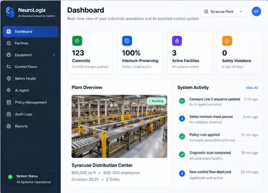Open the Syracuse Plant dropdown
The height and width of the screenshot is (193, 268).
(x=223, y=12)
